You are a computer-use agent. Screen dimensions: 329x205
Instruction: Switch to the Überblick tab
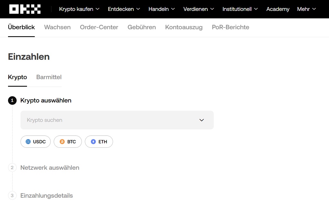[22, 27]
